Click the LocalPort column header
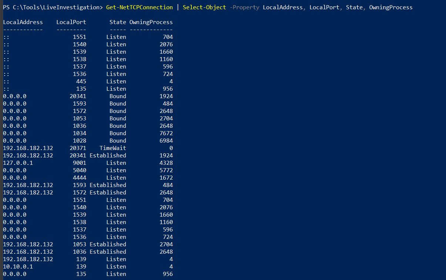 tap(71, 22)
